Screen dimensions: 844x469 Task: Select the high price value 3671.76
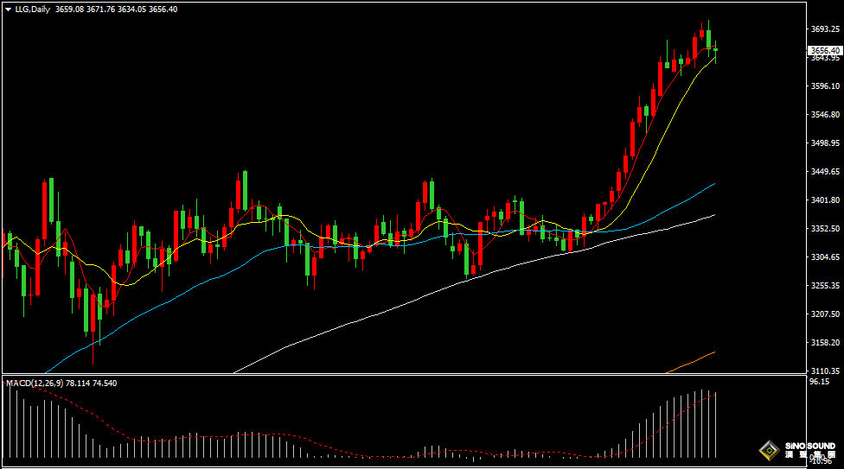(x=100, y=10)
